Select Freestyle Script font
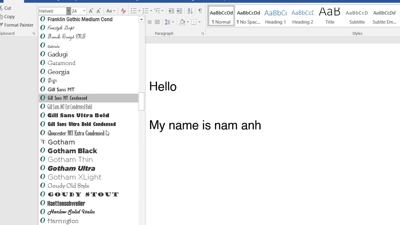Viewport: 400px width, 225px height. (x=88, y=28)
